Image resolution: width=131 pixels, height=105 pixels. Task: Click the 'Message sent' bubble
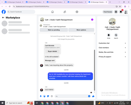click(50, 61)
